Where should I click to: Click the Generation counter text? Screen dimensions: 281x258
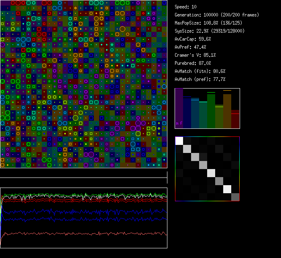pyautogui.click(x=217, y=15)
